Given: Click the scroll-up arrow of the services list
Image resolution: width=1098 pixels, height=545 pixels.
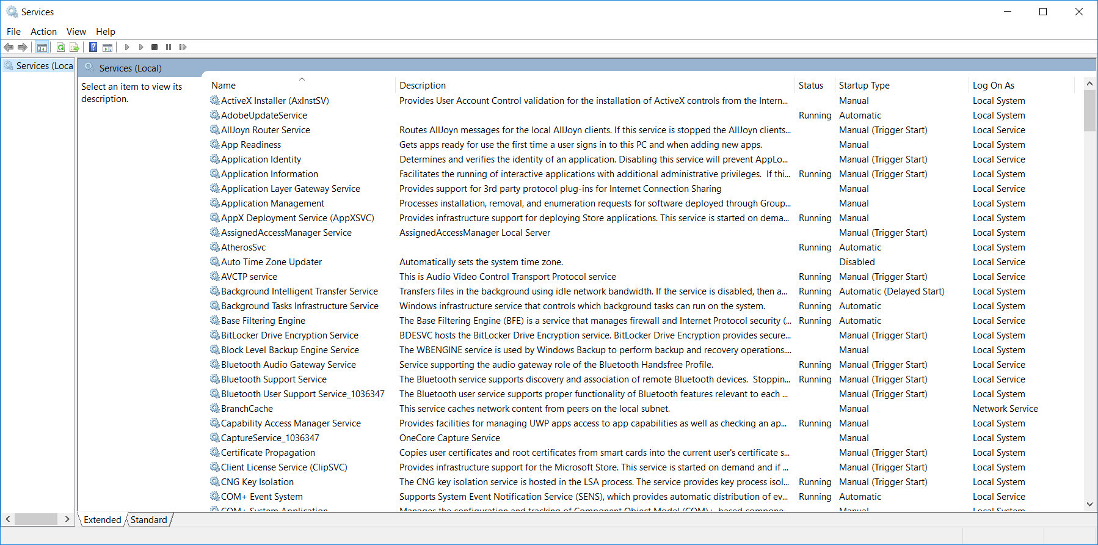Looking at the screenshot, I should pyautogui.click(x=1090, y=83).
